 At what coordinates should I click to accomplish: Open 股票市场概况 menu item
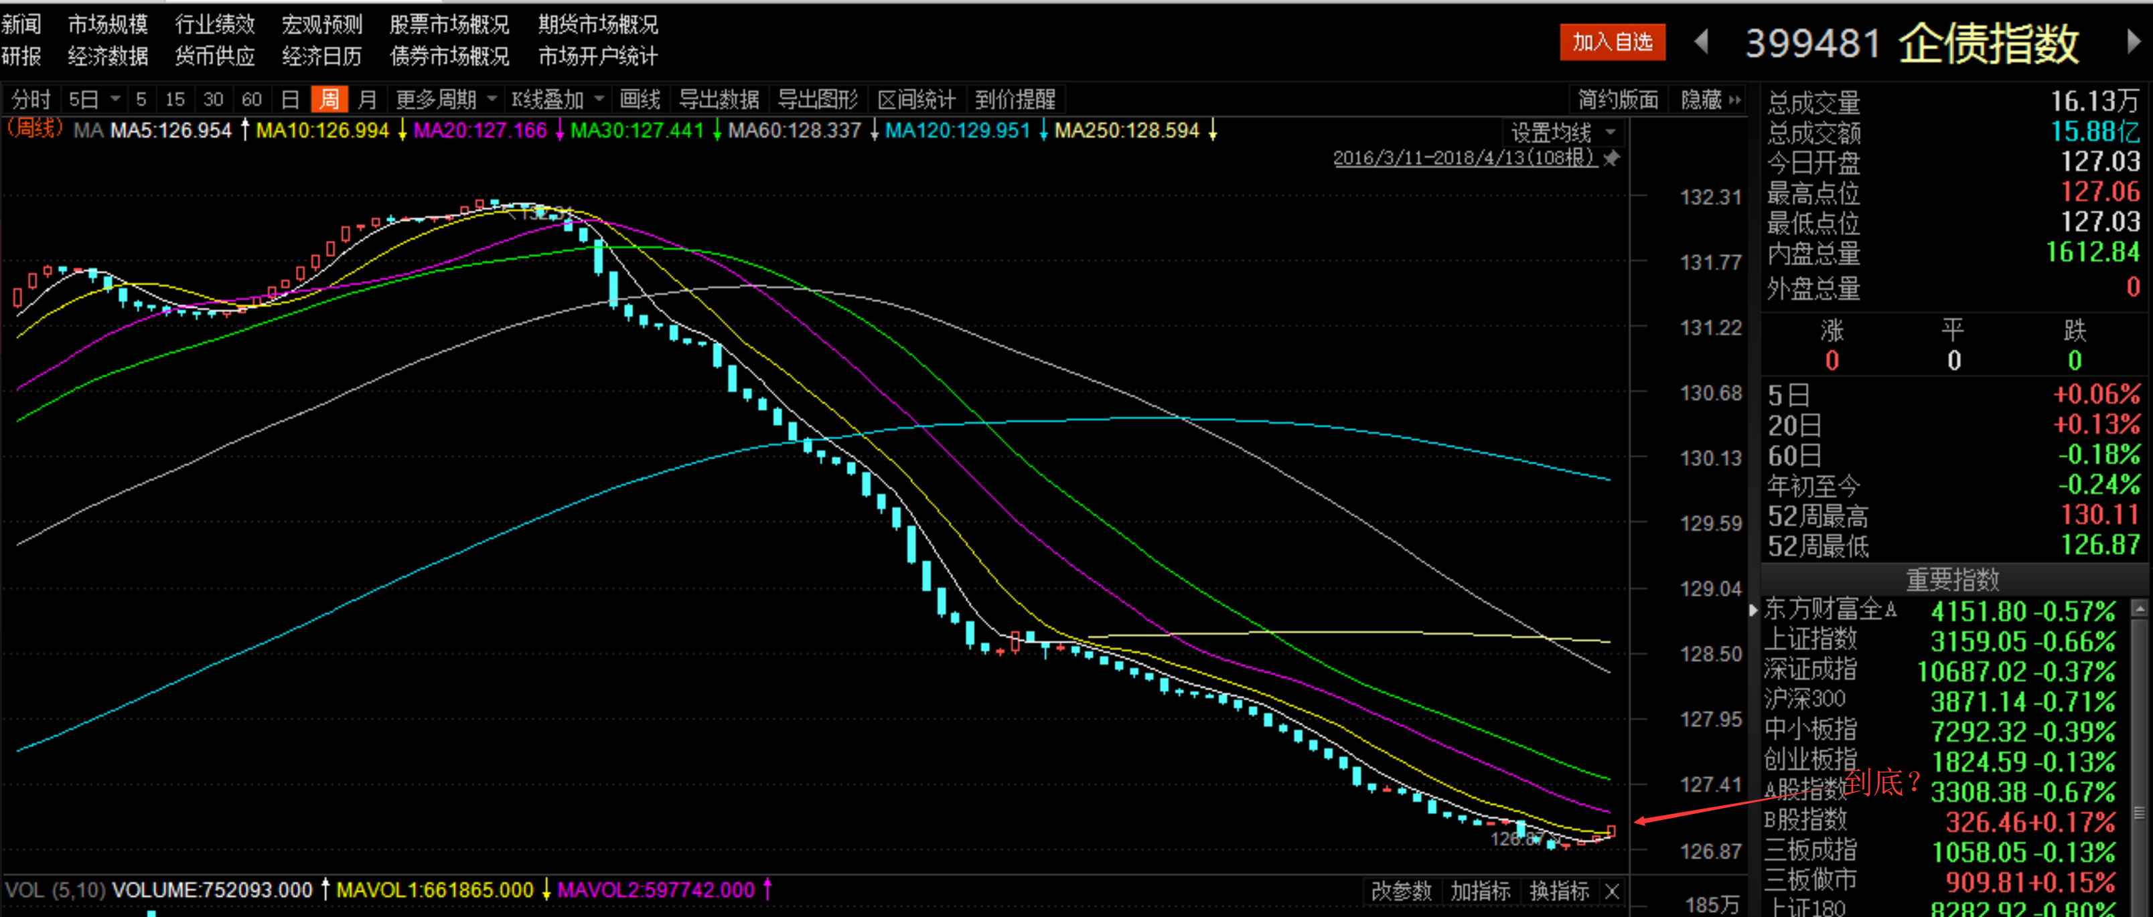[449, 24]
